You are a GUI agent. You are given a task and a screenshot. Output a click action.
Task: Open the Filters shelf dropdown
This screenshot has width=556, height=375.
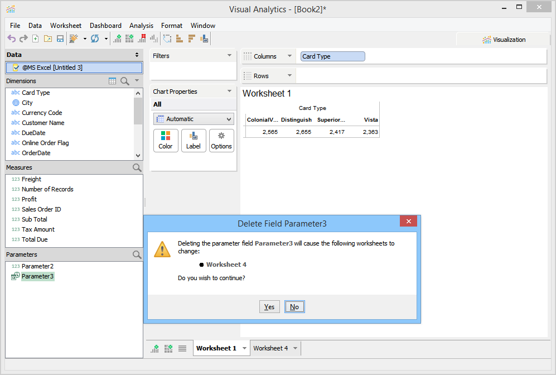(229, 55)
